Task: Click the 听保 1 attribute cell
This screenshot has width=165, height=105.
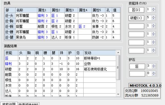Action: [x=71, y=37]
